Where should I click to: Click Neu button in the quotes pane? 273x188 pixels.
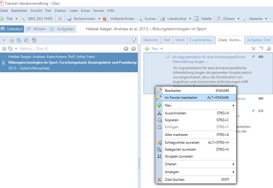pyautogui.click(x=151, y=49)
